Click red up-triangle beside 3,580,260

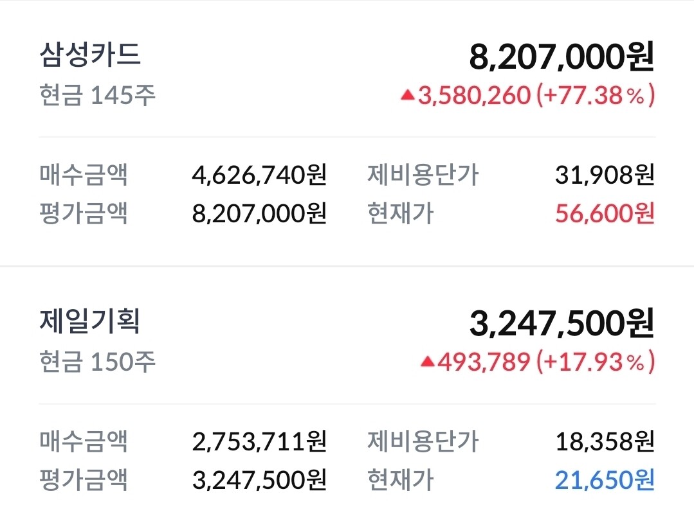coord(407,96)
